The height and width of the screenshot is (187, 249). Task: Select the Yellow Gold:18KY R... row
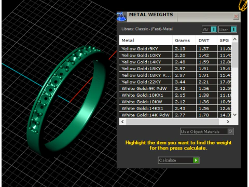(175, 75)
